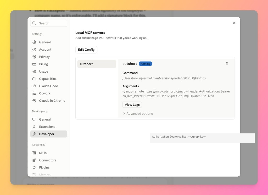Open Billing settings

click(49, 64)
